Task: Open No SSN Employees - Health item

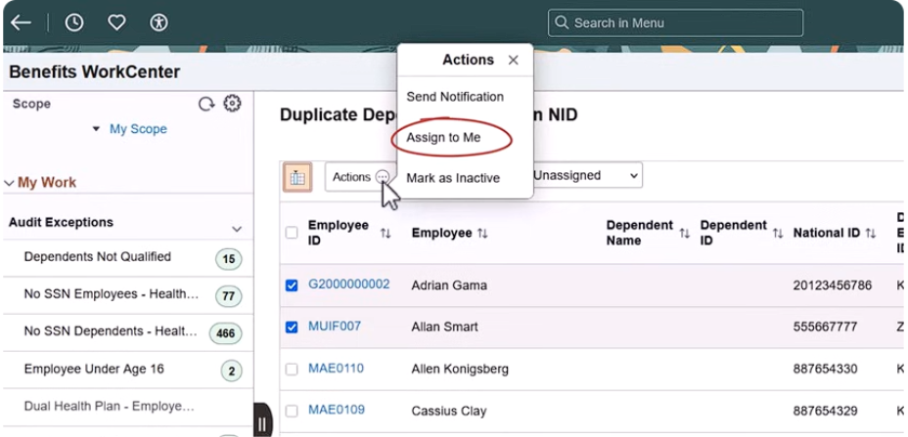Action: (112, 294)
